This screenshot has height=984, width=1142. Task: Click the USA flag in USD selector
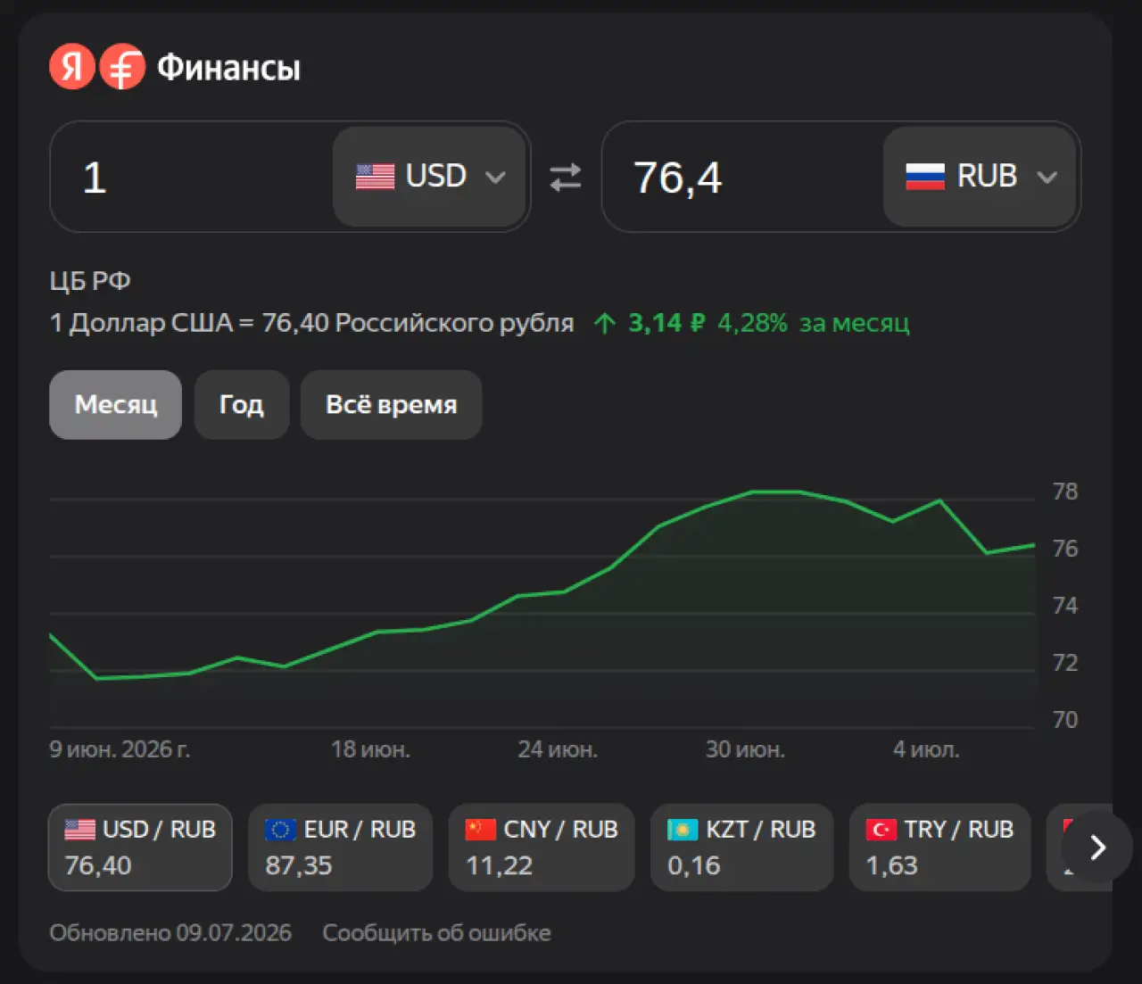(x=375, y=177)
